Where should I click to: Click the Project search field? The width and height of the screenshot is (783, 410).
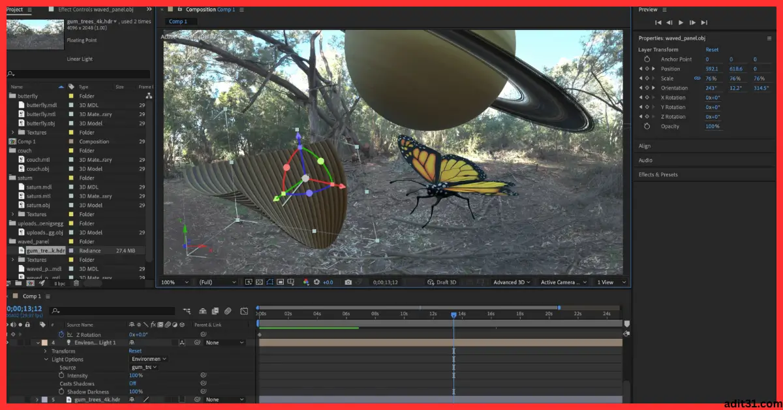click(x=78, y=74)
